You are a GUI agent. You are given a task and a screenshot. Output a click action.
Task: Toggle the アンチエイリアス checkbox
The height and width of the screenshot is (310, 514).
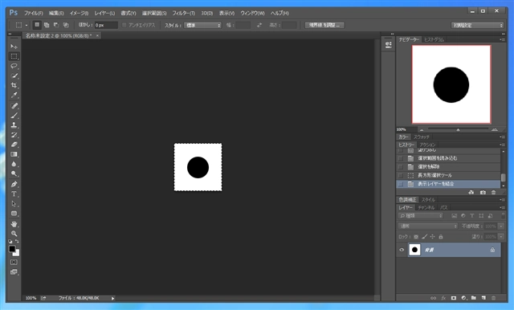coord(124,25)
